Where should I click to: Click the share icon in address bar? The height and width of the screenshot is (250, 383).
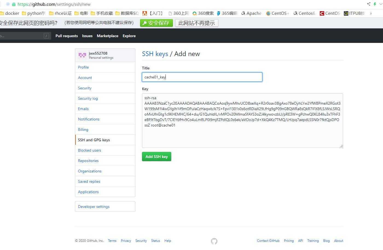coord(369,4)
